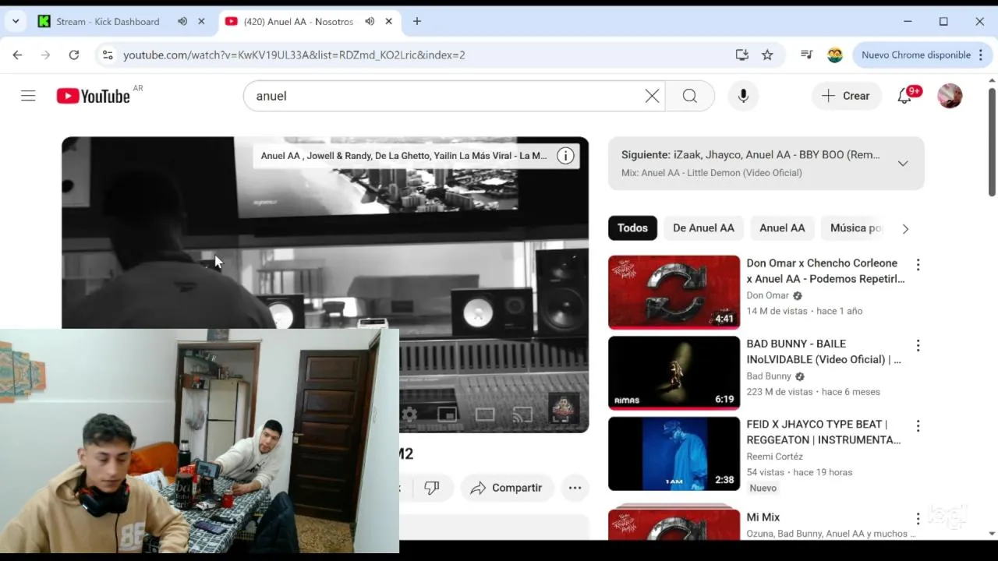This screenshot has width=998, height=561.
Task: Reload the page in Chrome
Action: (73, 55)
